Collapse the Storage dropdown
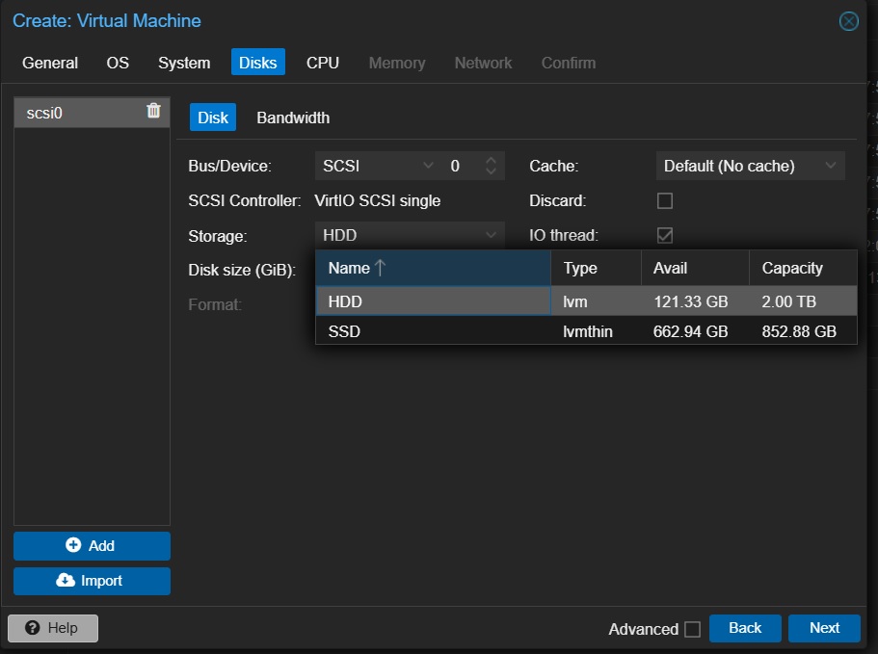 coord(492,235)
